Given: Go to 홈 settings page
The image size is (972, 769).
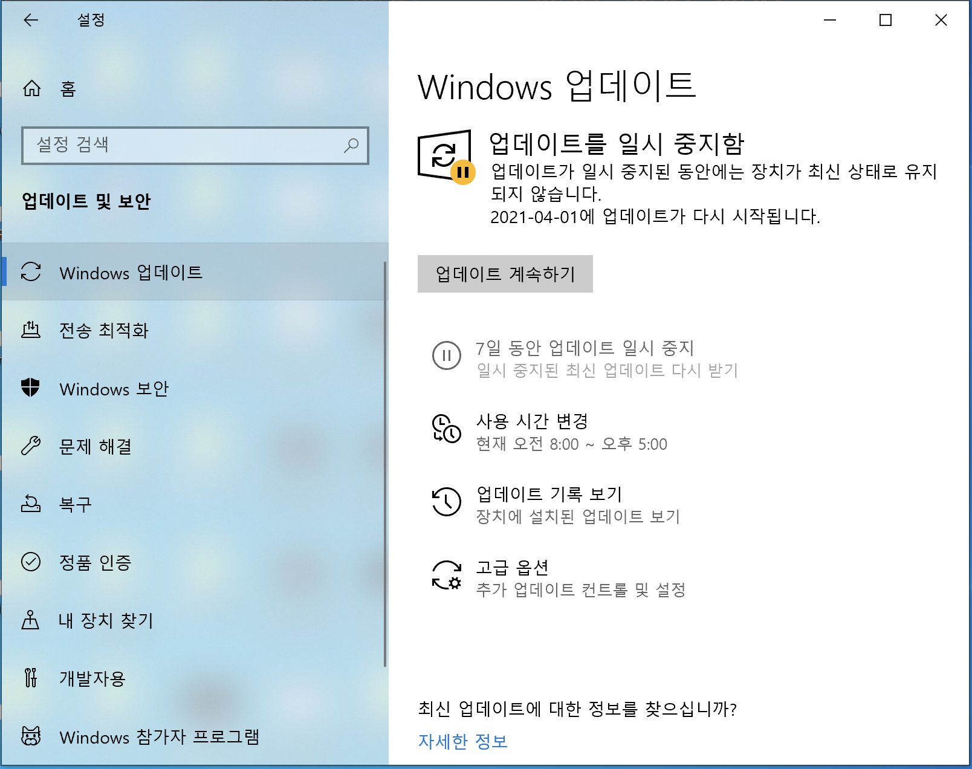Looking at the screenshot, I should (x=195, y=89).
